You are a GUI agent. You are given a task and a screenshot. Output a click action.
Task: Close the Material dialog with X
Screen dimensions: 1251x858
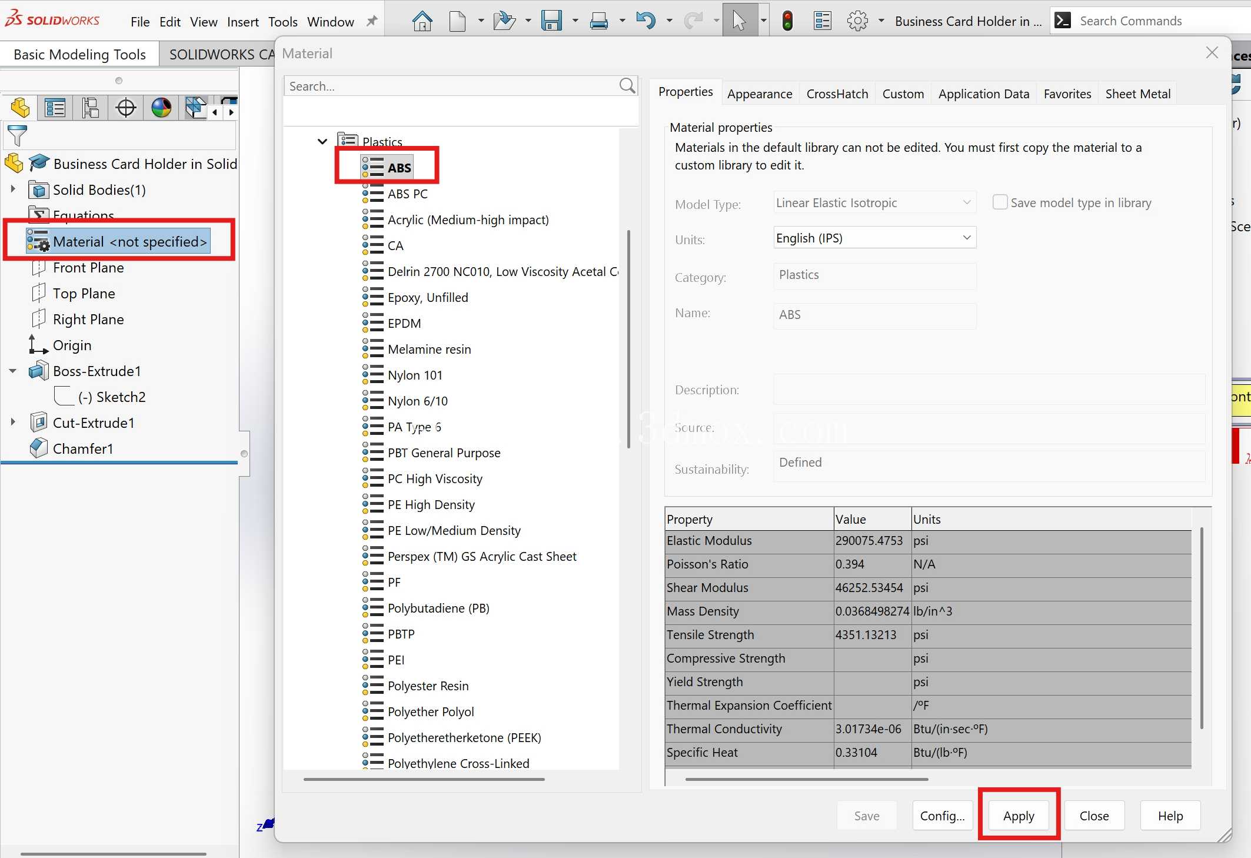coord(1212,53)
